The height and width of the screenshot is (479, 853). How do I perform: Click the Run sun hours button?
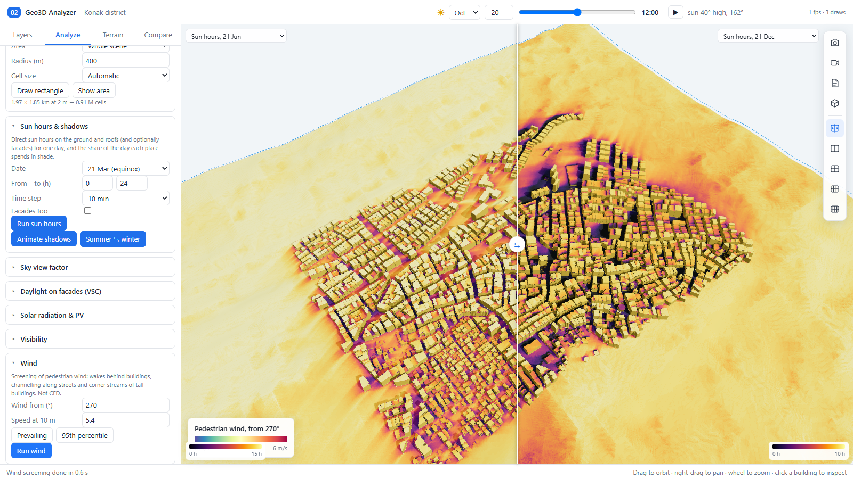click(39, 224)
